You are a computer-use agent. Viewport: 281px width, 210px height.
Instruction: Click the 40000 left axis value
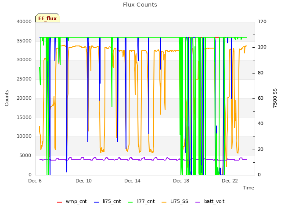pos(24,21)
